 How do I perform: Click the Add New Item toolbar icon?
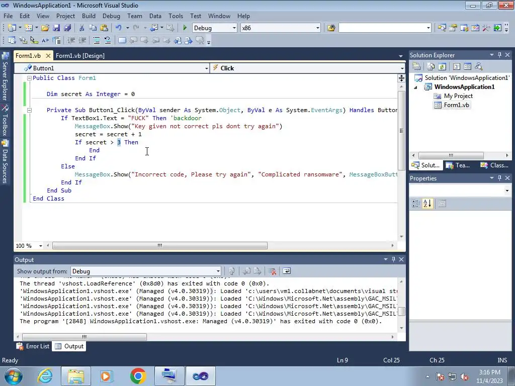pos(29,28)
